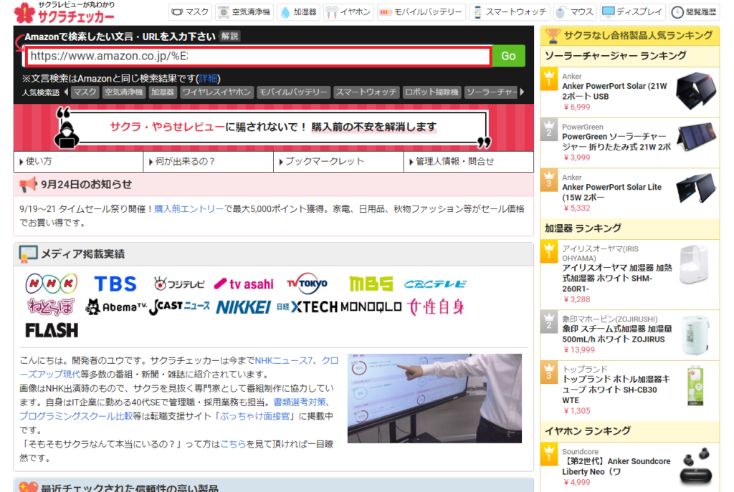The height and width of the screenshot is (492, 734).
Task: Click the clock icon for browsing history
Action: pyautogui.click(x=677, y=12)
